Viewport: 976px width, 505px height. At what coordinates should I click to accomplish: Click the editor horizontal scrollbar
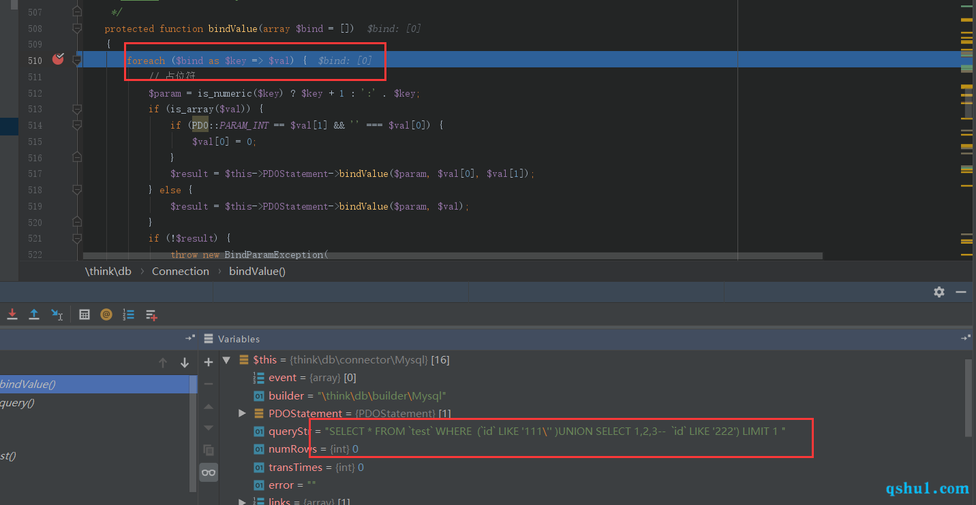click(x=453, y=256)
